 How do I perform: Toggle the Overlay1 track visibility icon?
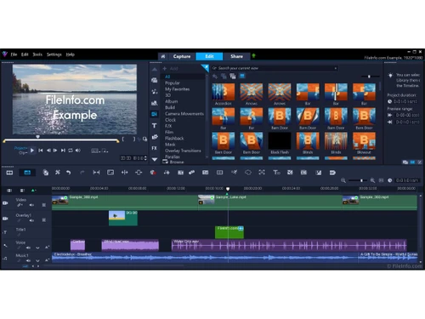tap(5, 219)
